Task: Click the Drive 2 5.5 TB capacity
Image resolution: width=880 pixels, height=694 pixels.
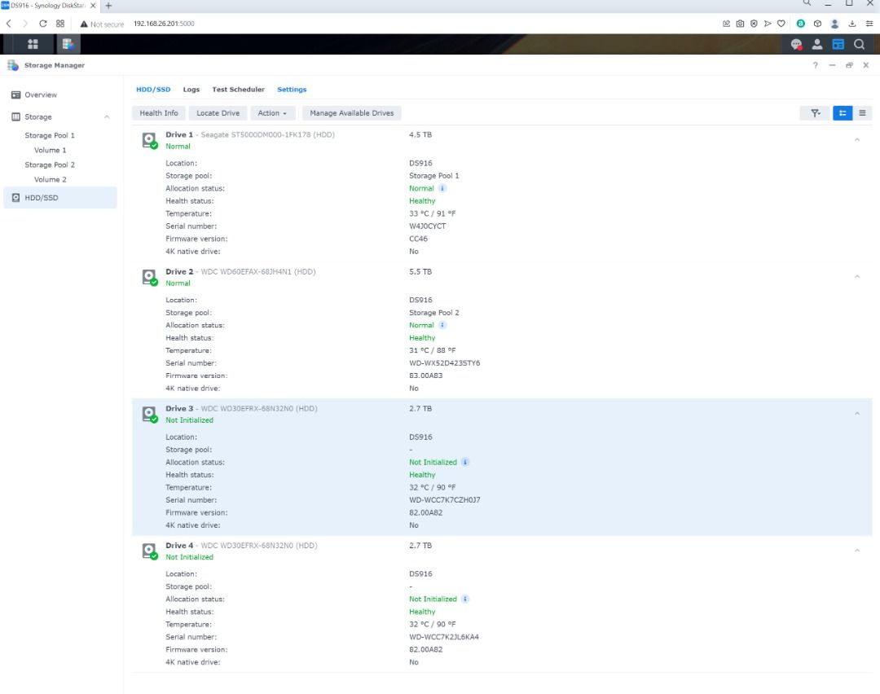Action: pyautogui.click(x=420, y=271)
